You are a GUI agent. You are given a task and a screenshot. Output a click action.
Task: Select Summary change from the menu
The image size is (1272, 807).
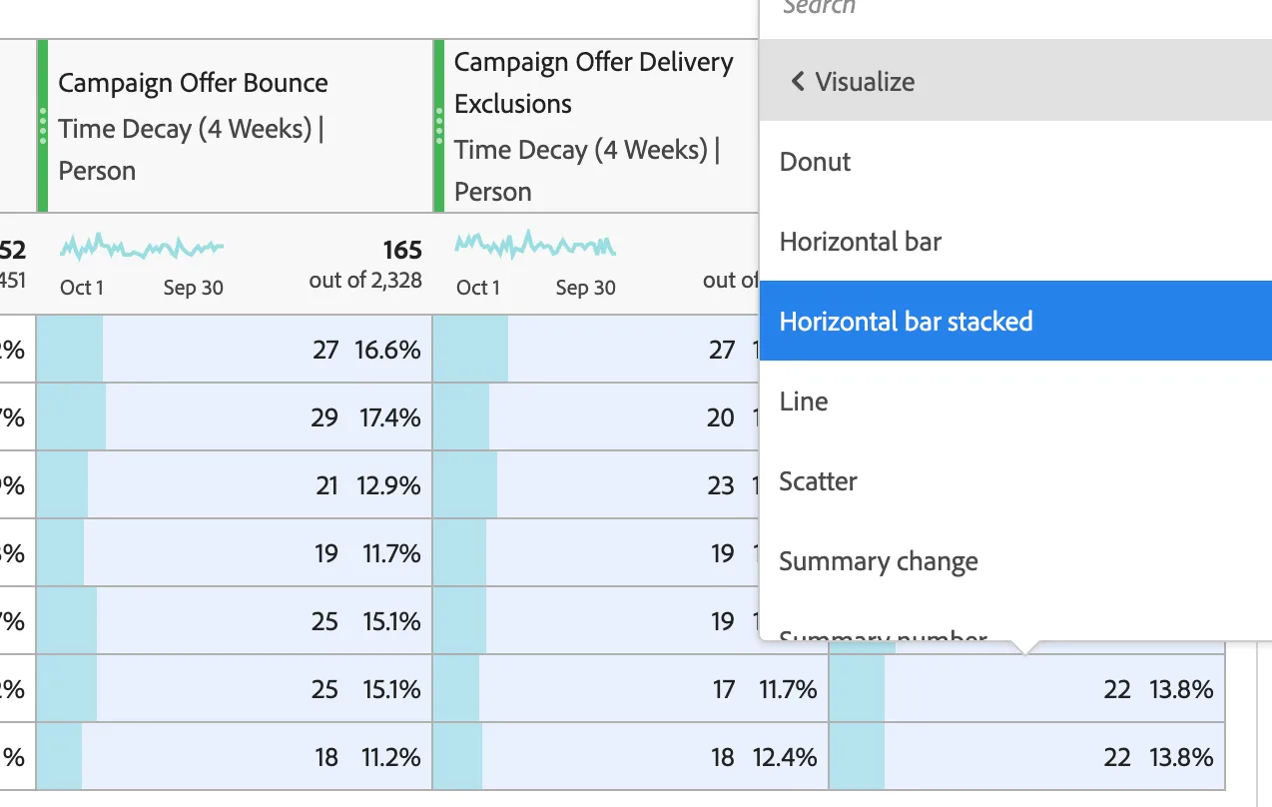tap(1015, 560)
